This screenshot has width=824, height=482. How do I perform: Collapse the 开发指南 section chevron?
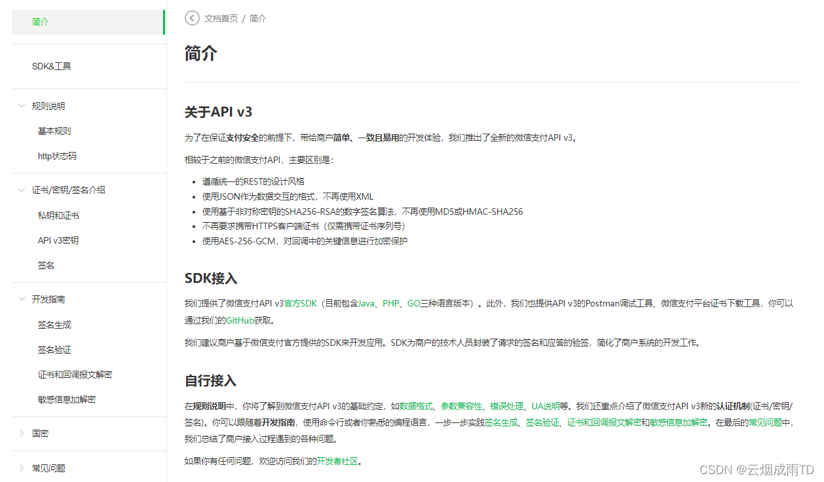pos(22,299)
